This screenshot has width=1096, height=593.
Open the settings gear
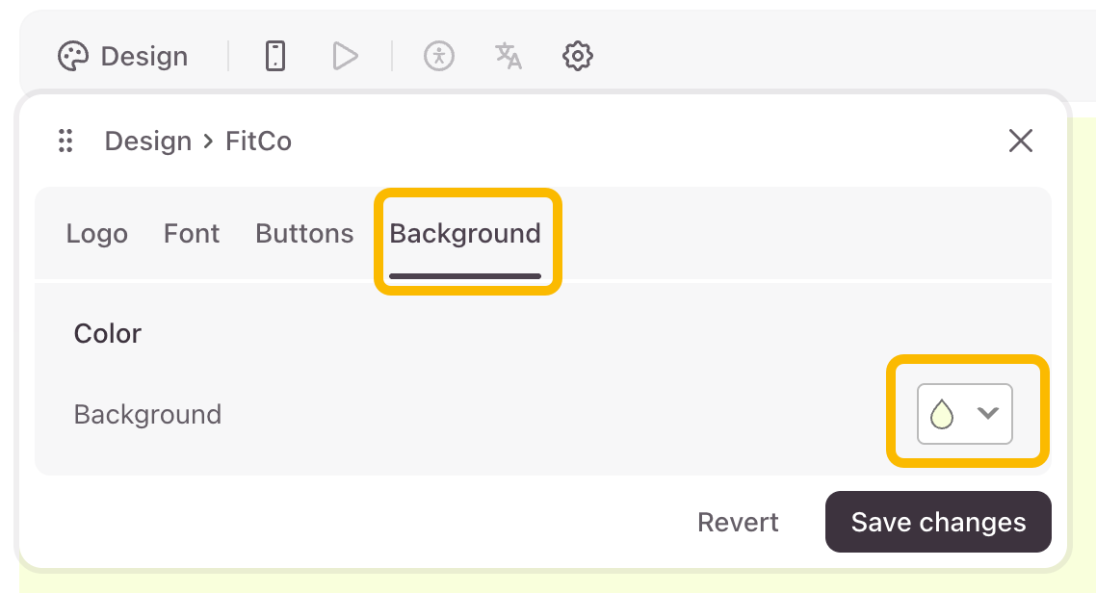tap(577, 56)
